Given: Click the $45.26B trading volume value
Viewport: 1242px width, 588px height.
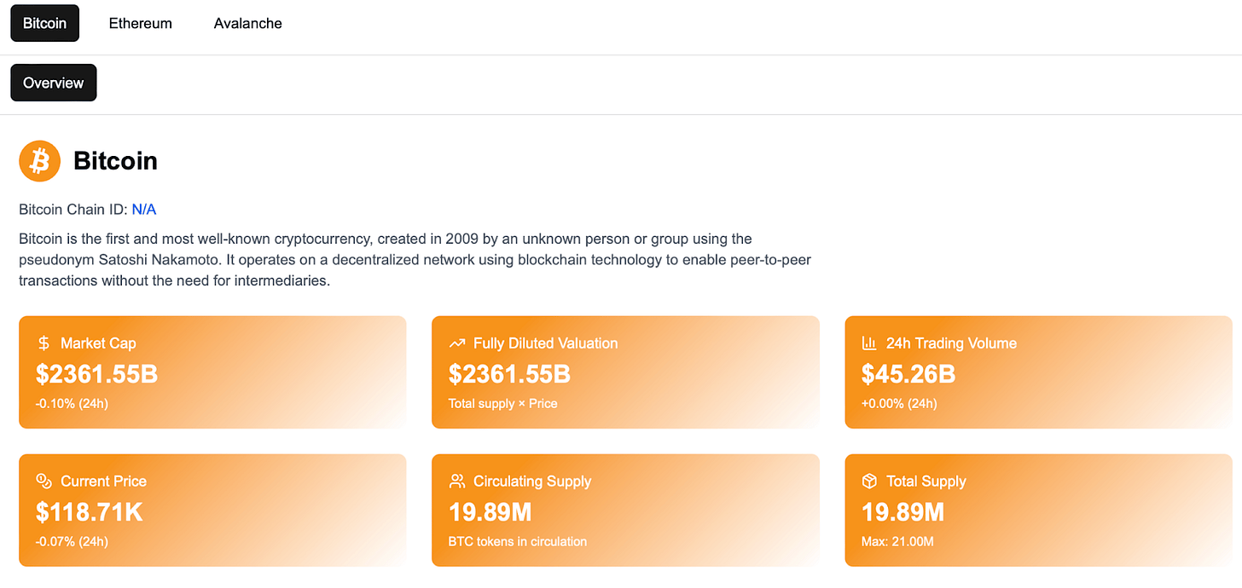Looking at the screenshot, I should (x=908, y=374).
